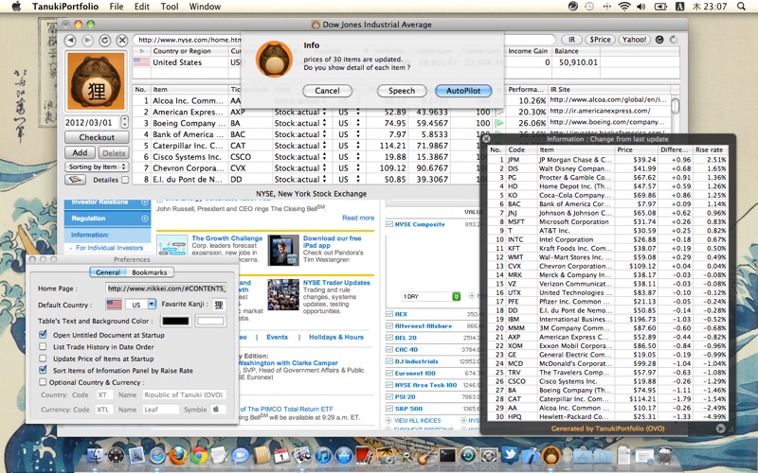Image resolution: width=758 pixels, height=473 pixels.
Task: Toggle the Detailes checkbox
Action: click(x=125, y=180)
